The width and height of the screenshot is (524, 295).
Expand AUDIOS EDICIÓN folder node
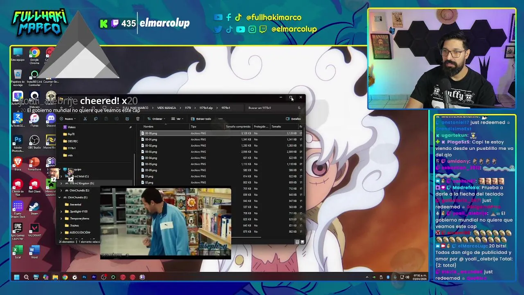coord(61,232)
